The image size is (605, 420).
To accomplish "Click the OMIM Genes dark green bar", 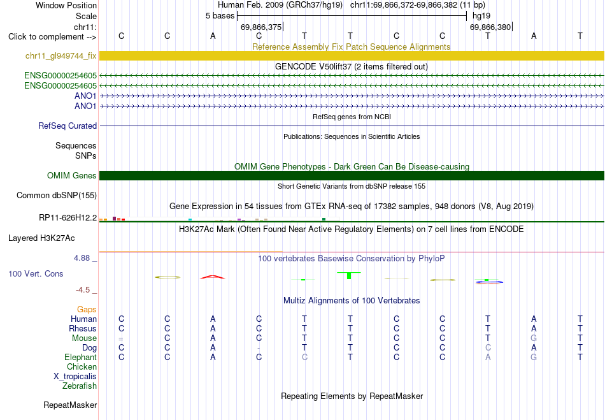I will pyautogui.click(x=352, y=176).
